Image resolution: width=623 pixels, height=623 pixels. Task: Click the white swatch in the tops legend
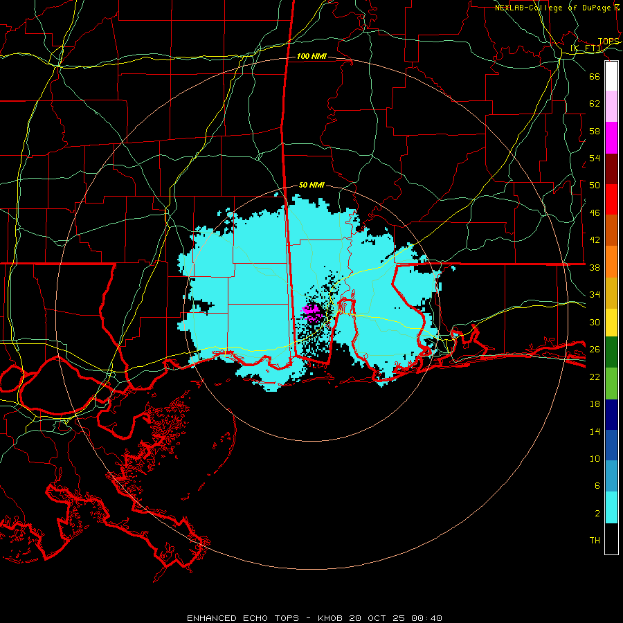pos(611,76)
